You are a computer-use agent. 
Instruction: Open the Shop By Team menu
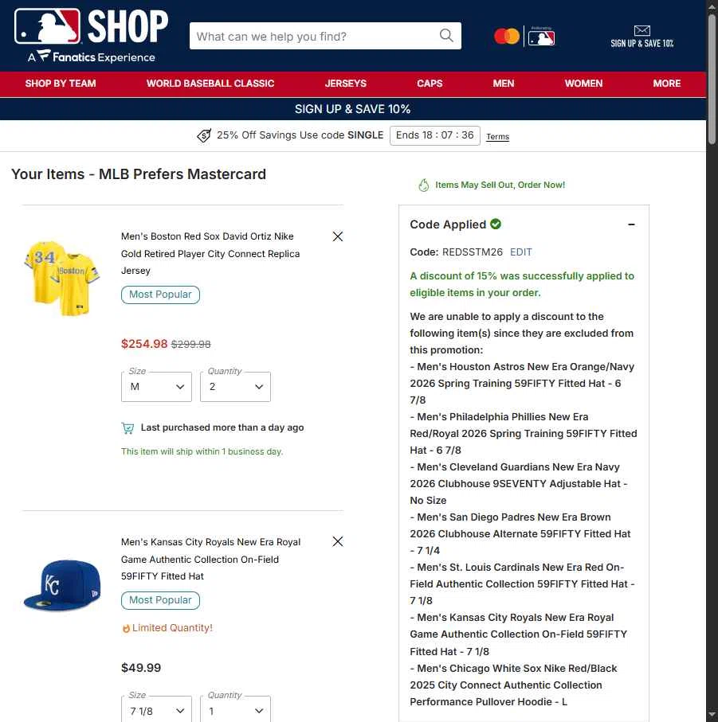pos(61,84)
